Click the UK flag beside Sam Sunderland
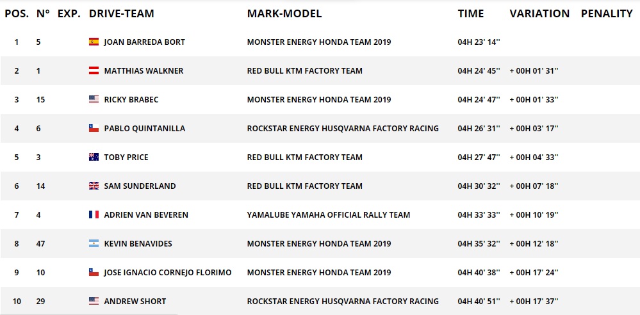Screen dimensions: 640x315 coord(94,186)
